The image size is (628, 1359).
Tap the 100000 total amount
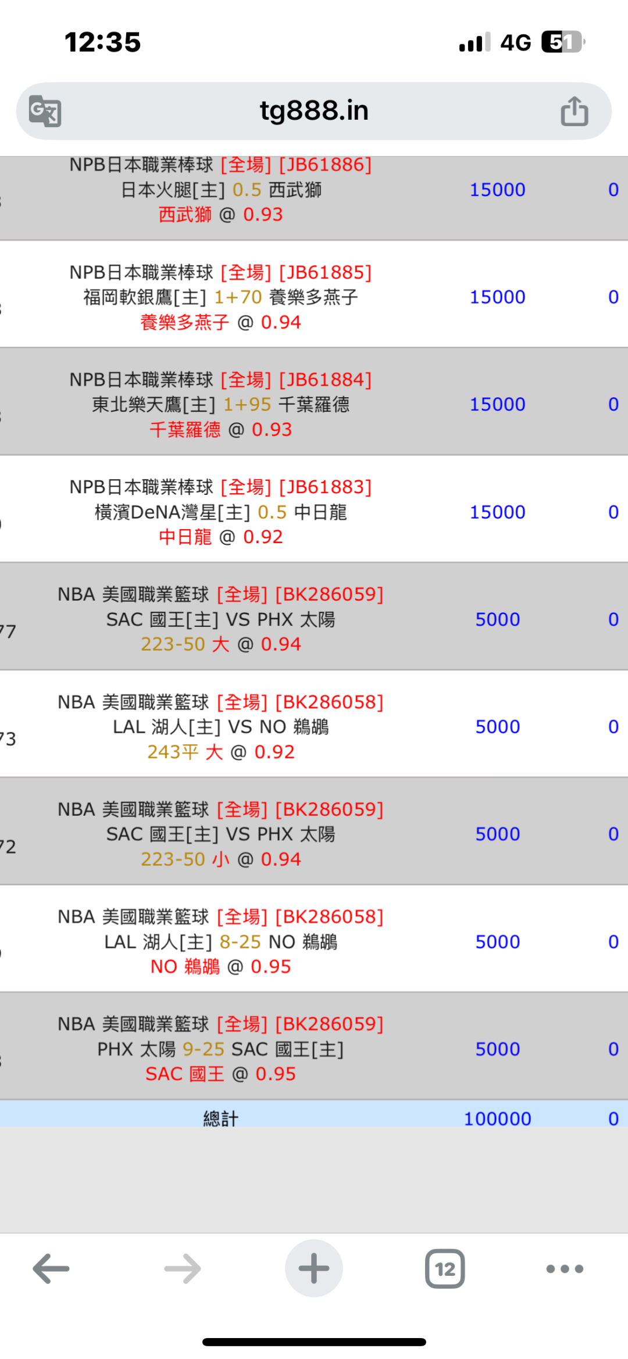click(x=497, y=1118)
